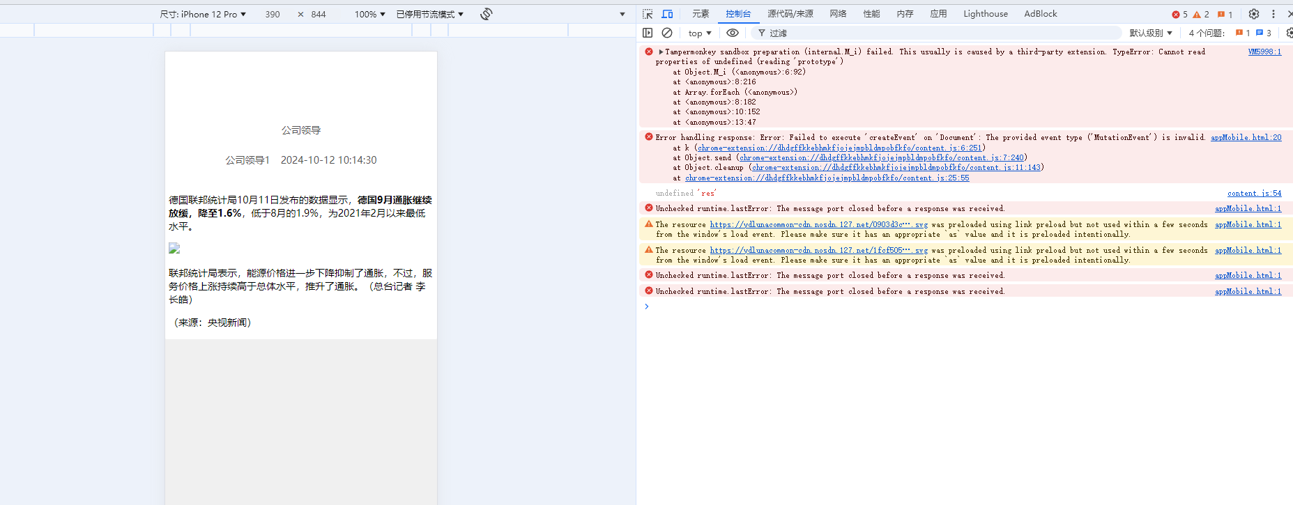This screenshot has height=505, width=1293.
Task: Open live expression eye icon
Action: pyautogui.click(x=732, y=33)
